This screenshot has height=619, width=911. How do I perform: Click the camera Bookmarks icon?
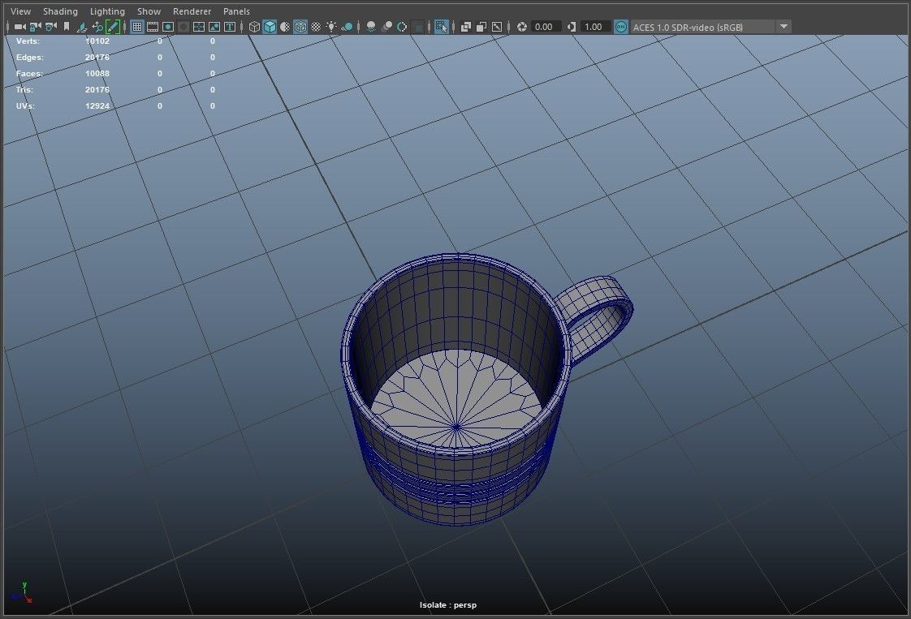pyautogui.click(x=67, y=27)
